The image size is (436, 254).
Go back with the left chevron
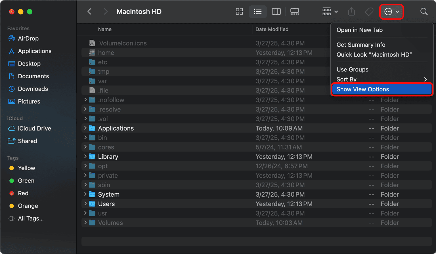pyautogui.click(x=89, y=12)
